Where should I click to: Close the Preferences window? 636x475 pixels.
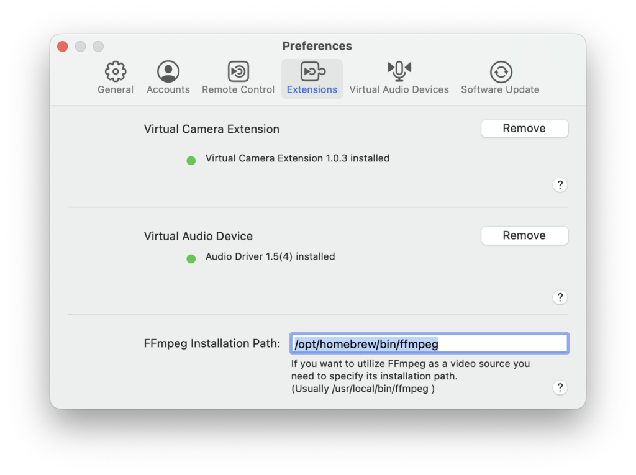(62, 47)
